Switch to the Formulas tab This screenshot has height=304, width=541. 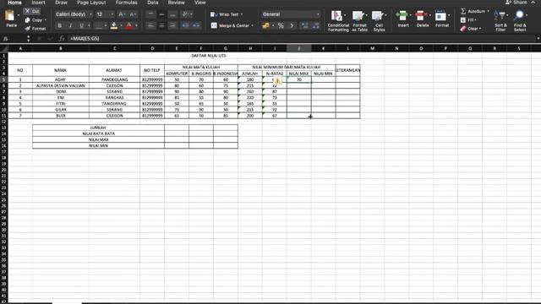click(126, 3)
